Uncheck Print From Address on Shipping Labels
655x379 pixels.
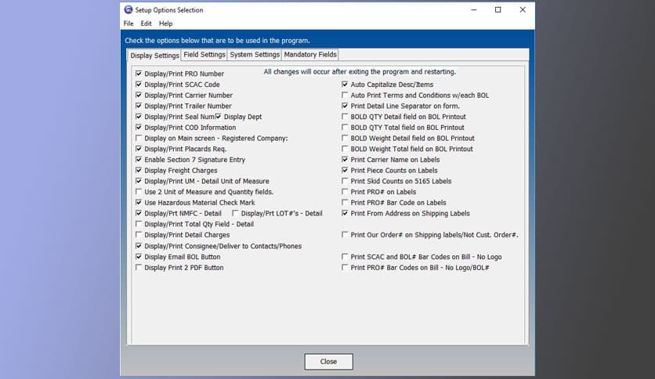coord(345,213)
